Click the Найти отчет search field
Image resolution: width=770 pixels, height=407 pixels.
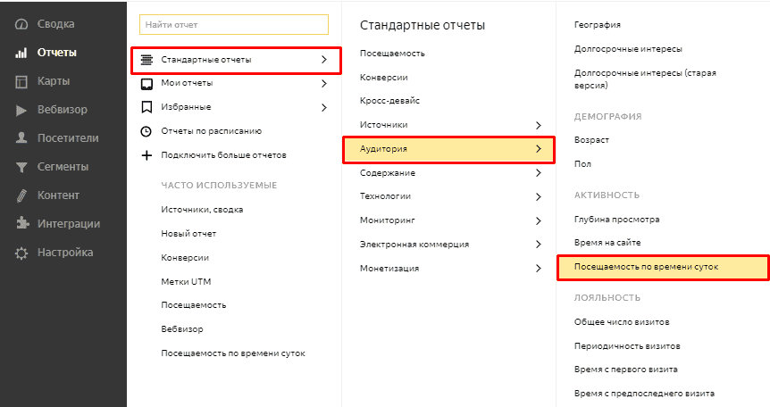234,24
